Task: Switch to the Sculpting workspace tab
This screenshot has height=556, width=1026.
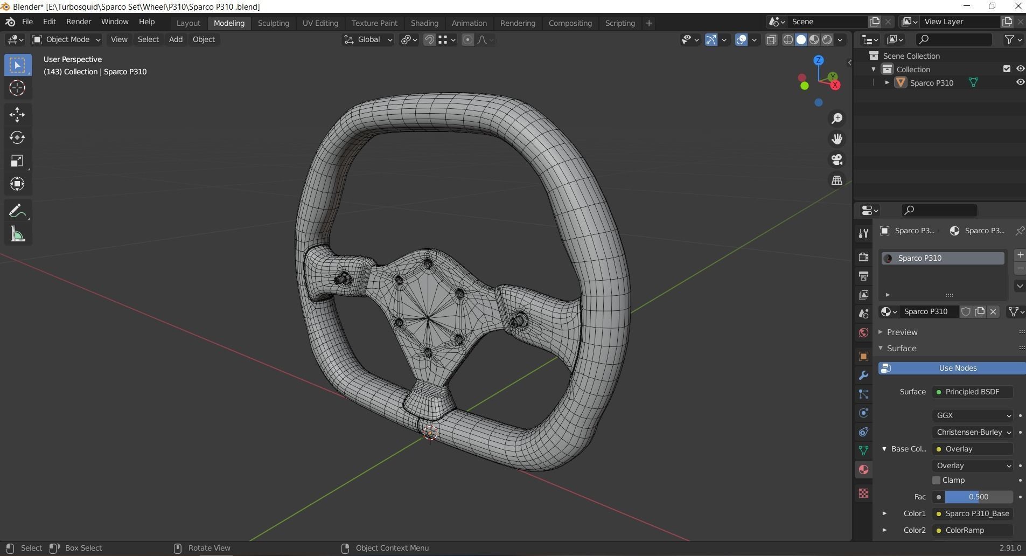Action: [273, 23]
